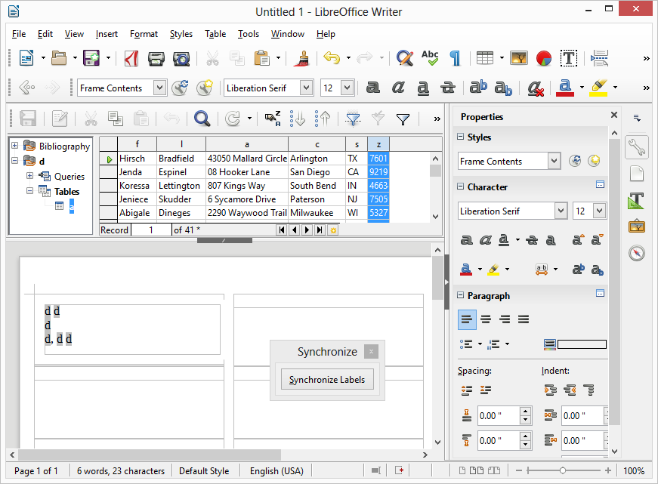Open the Insert menu
This screenshot has width=658, height=484.
click(107, 34)
